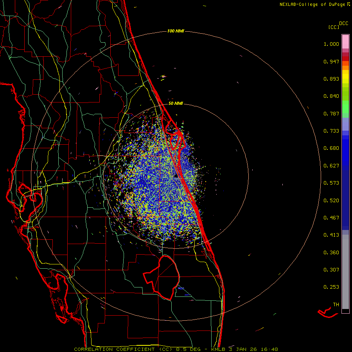Click the 0.787 scale value
352x352 pixels.
[x=331, y=113]
